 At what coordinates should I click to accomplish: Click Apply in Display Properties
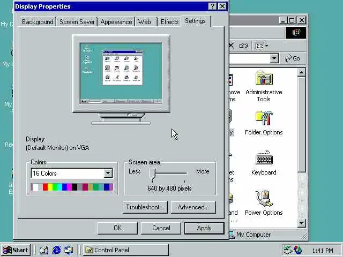204,228
